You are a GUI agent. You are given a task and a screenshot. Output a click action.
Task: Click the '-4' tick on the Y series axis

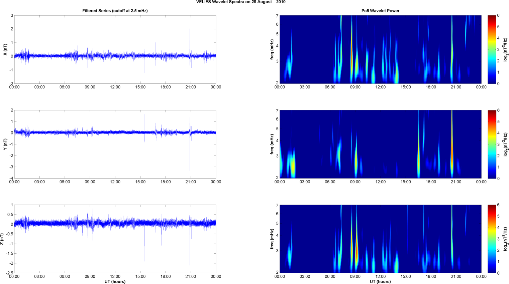(x=11, y=178)
